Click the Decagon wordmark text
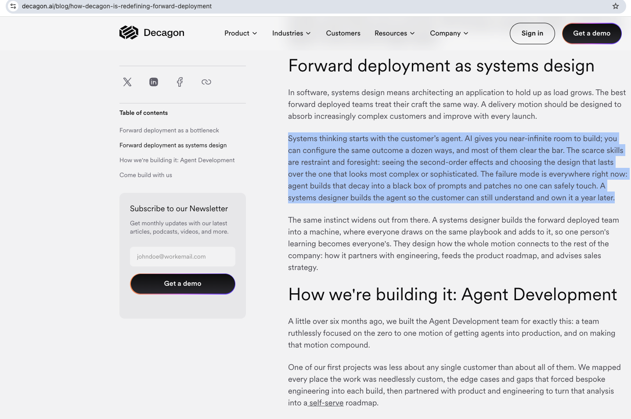631x419 pixels. [164, 33]
